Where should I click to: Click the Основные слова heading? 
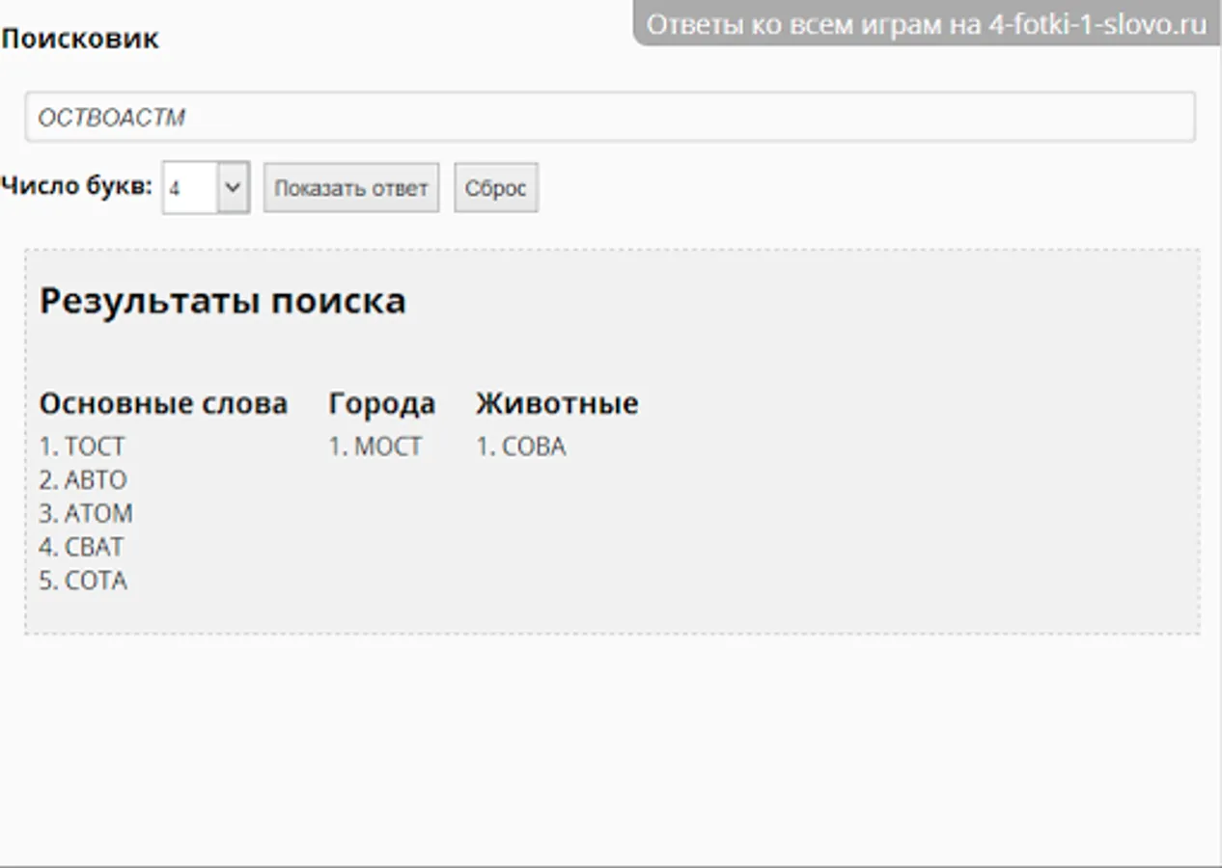coord(163,403)
